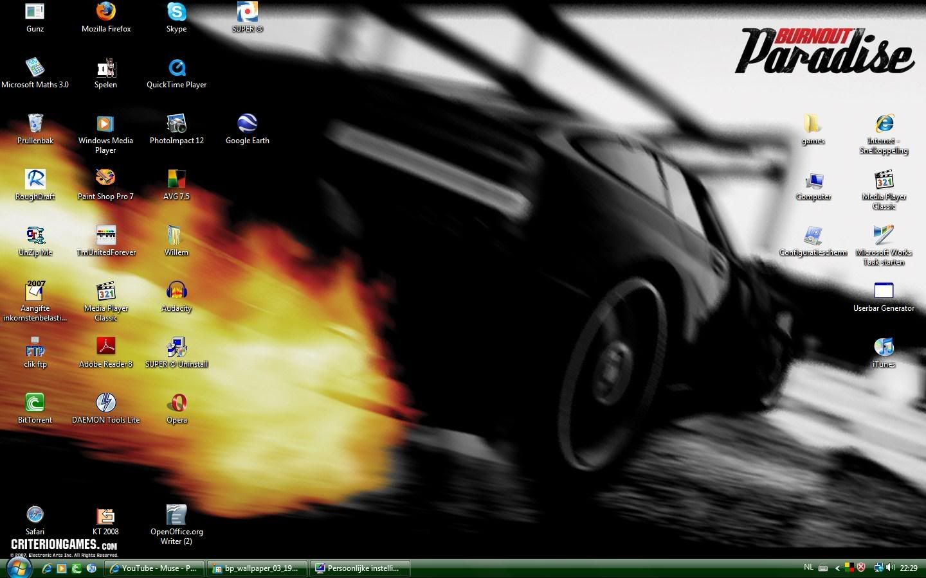Open the KT 2008 icon
This screenshot has width=926, height=578.
coord(105,520)
